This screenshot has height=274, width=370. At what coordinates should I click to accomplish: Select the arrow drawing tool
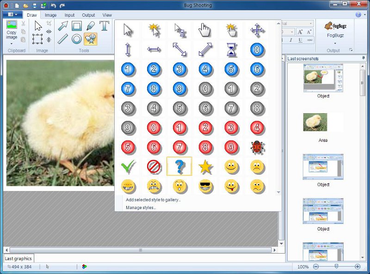pos(63,26)
